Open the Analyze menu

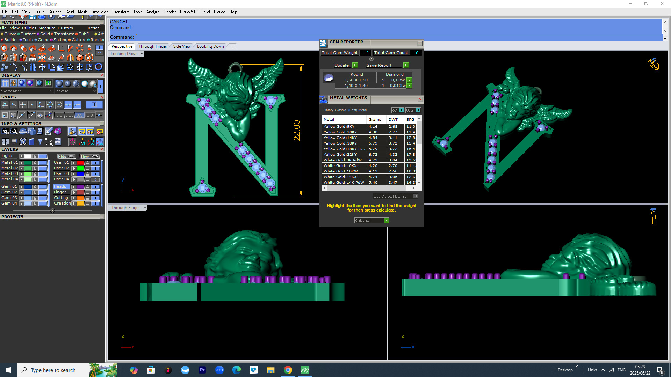pos(153,12)
